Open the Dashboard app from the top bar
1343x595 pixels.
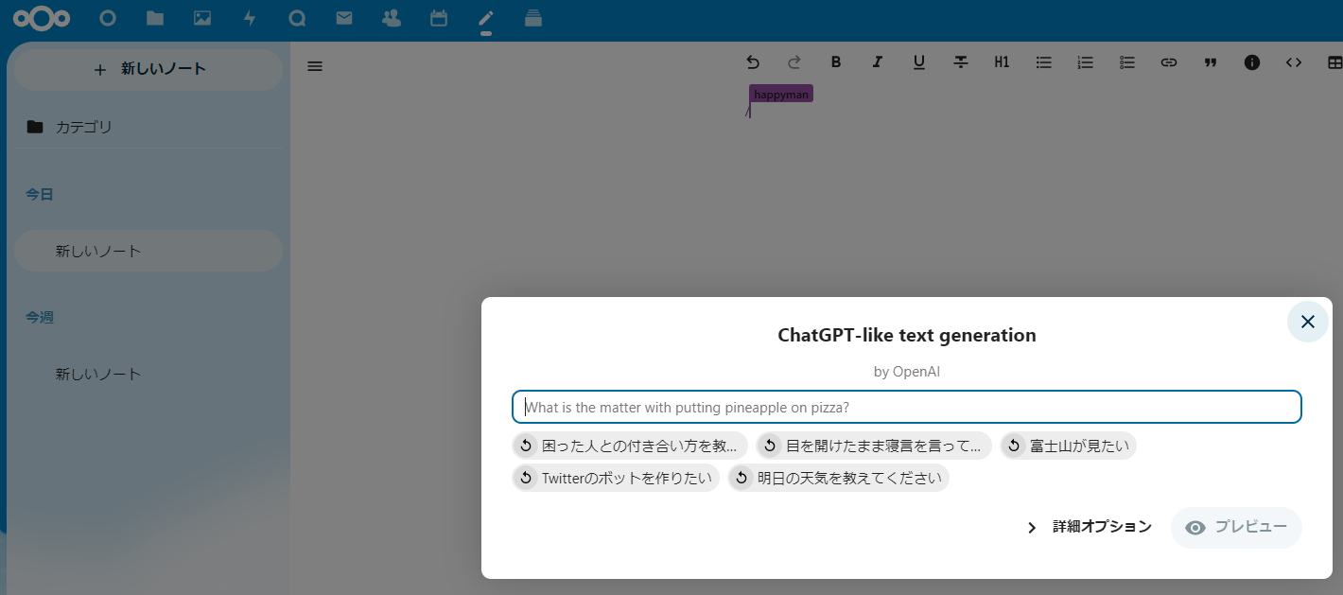108,18
